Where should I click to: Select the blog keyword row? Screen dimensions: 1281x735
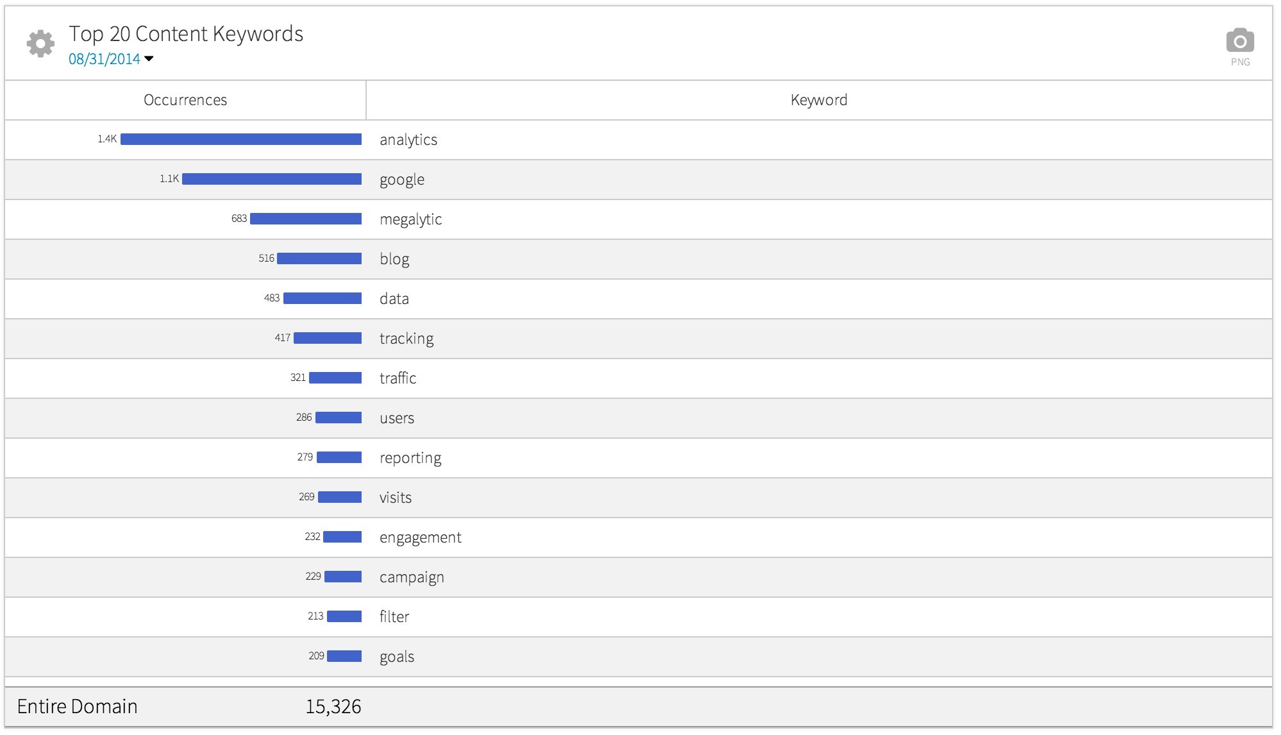coord(394,259)
